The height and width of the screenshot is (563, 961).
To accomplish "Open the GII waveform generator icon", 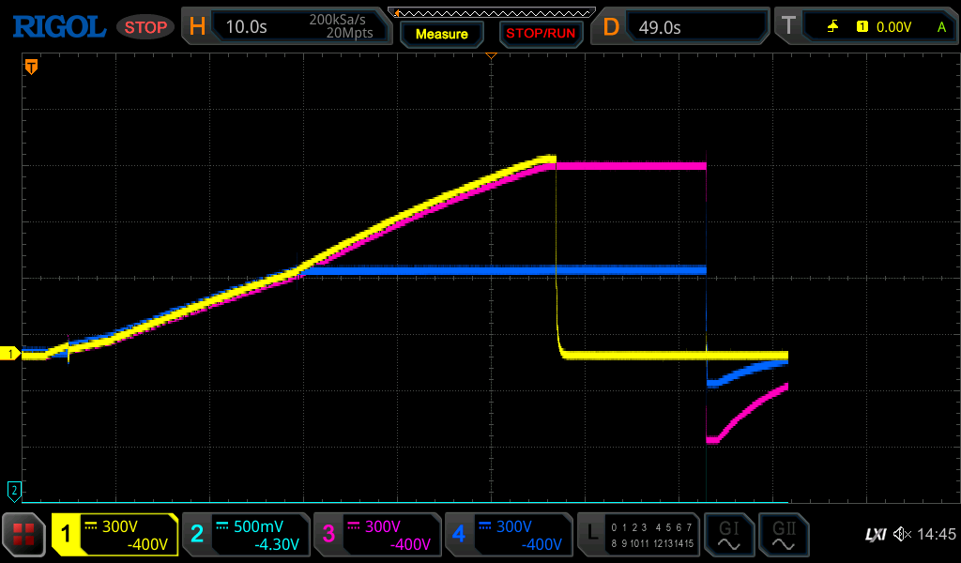I will point(783,535).
